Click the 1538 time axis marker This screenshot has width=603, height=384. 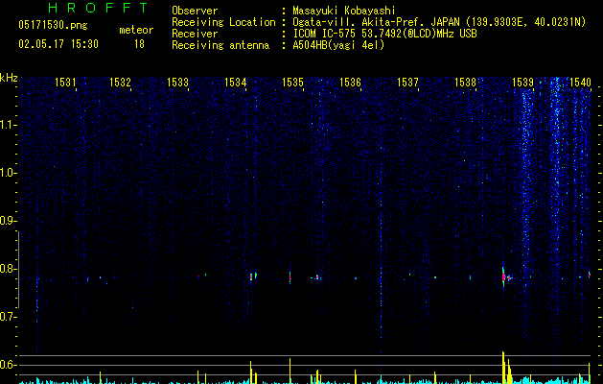(x=465, y=82)
